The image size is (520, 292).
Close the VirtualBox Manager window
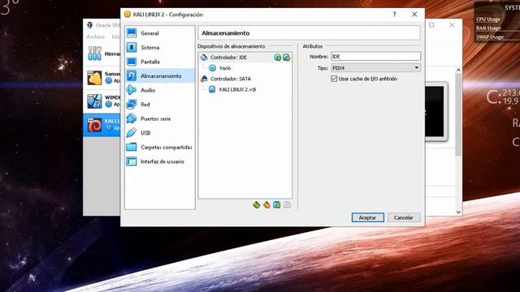click(x=452, y=25)
